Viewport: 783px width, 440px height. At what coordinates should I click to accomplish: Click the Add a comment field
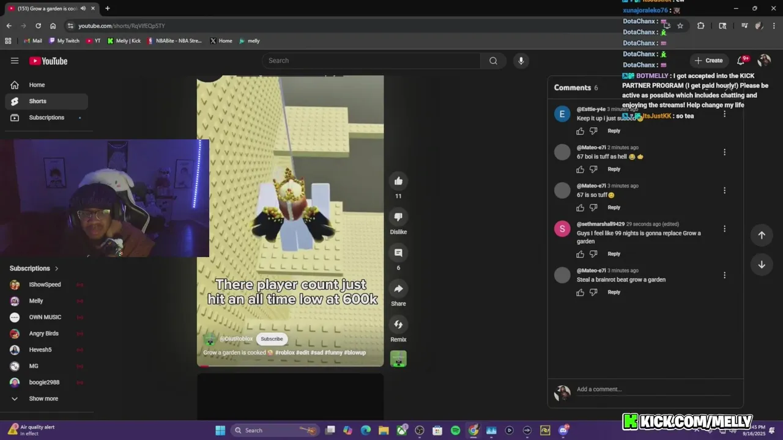tap(653, 389)
